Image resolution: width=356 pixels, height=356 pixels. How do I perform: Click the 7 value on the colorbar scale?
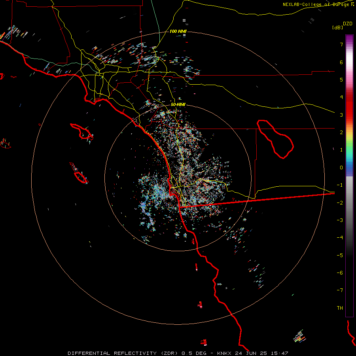click(341, 44)
